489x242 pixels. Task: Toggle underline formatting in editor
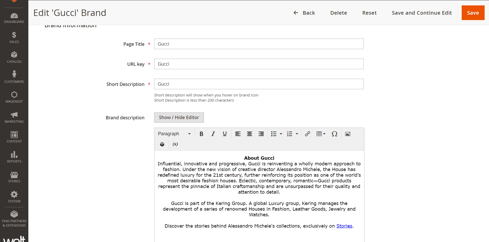[225, 134]
